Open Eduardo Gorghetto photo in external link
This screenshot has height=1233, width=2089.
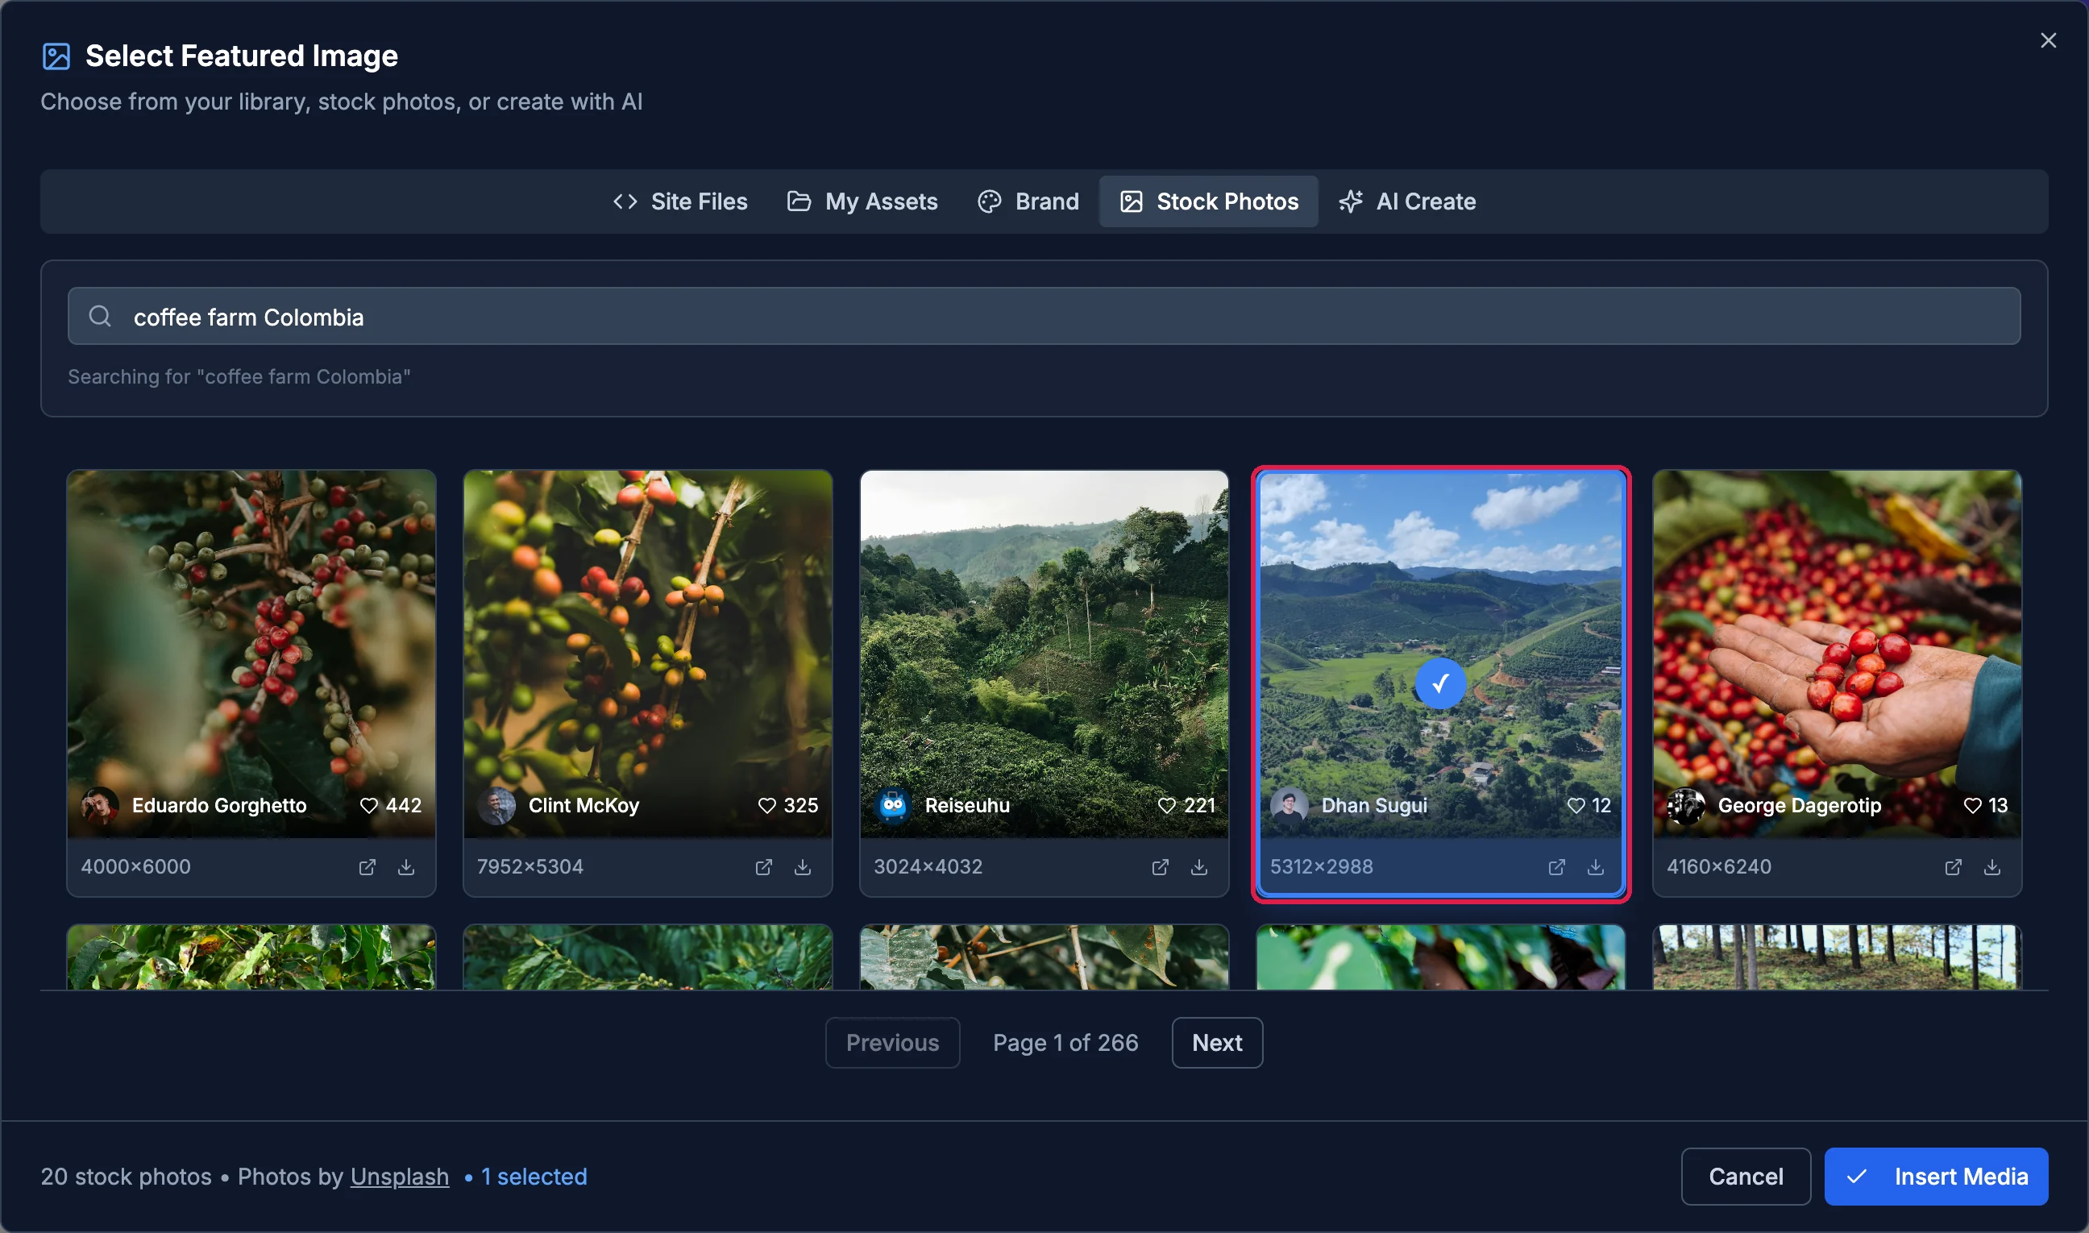point(367,866)
